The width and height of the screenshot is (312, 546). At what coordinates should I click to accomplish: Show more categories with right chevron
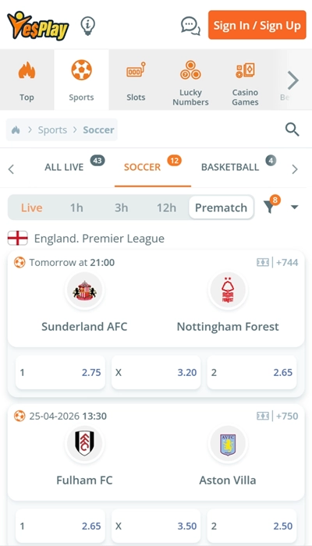click(293, 80)
